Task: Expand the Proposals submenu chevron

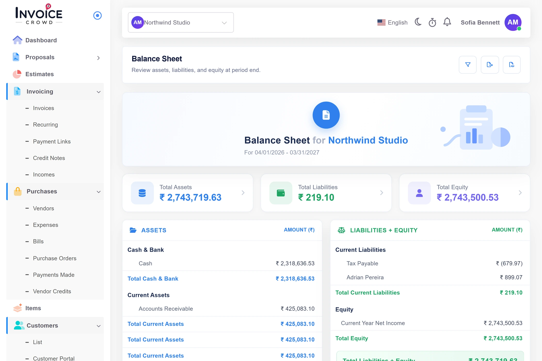Action: coord(98,58)
